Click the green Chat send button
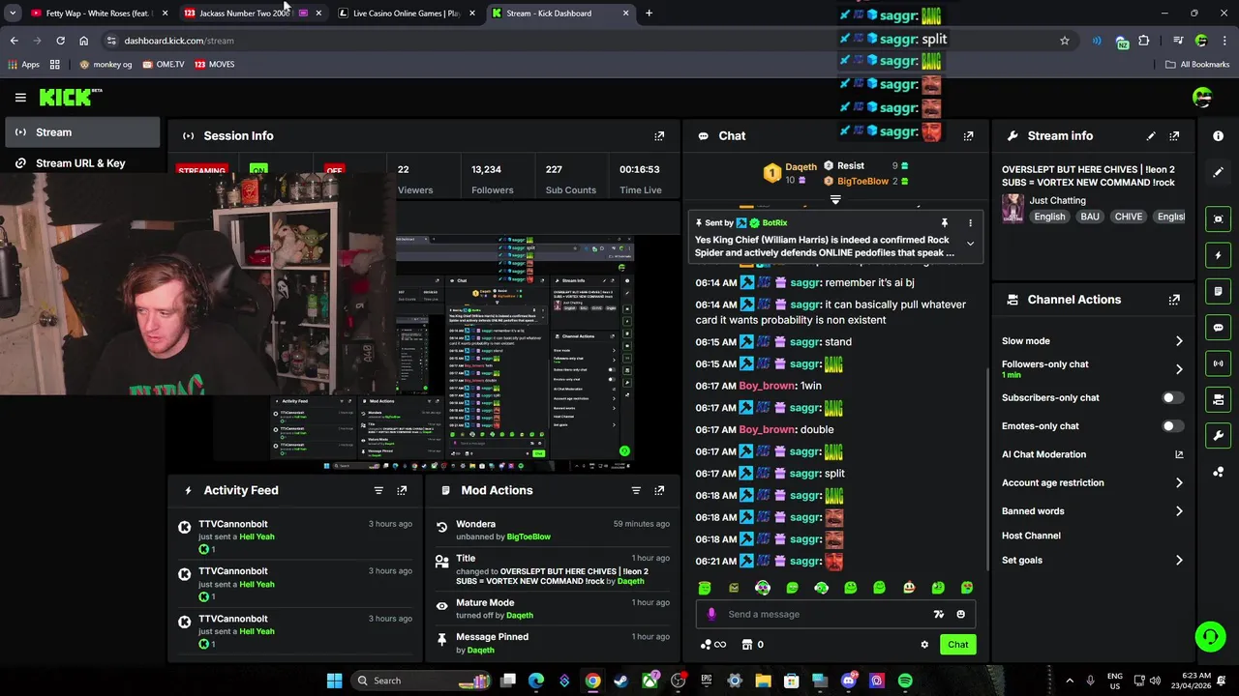This screenshot has height=696, width=1239. click(957, 645)
